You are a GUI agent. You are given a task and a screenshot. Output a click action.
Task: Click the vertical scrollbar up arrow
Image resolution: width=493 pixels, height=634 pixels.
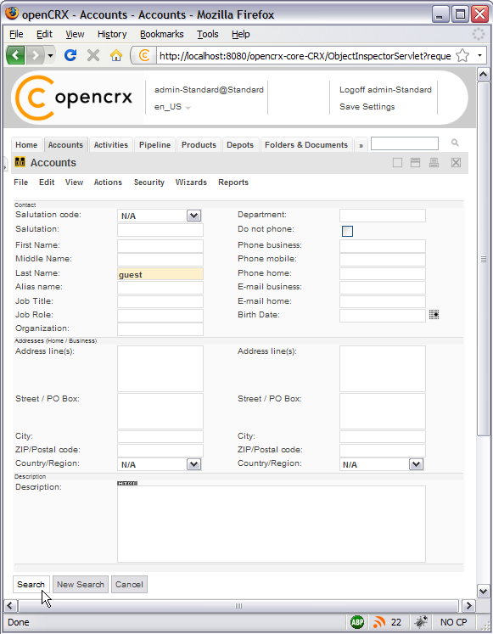[483, 75]
